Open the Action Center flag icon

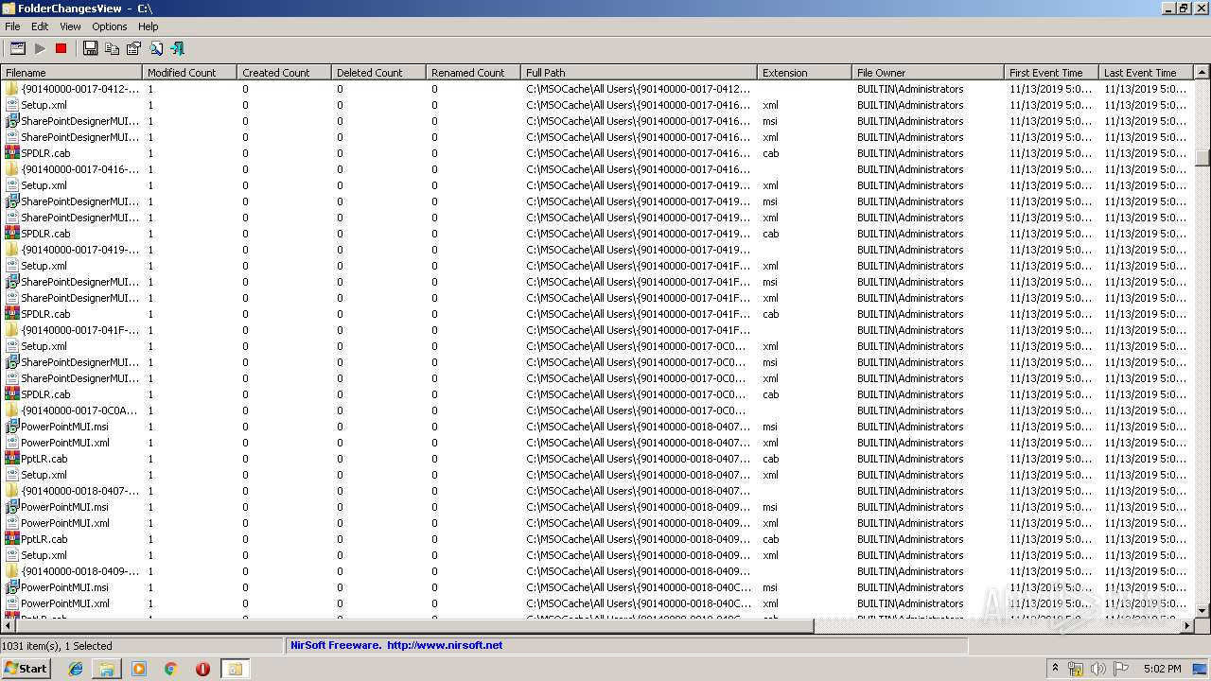[1120, 669]
